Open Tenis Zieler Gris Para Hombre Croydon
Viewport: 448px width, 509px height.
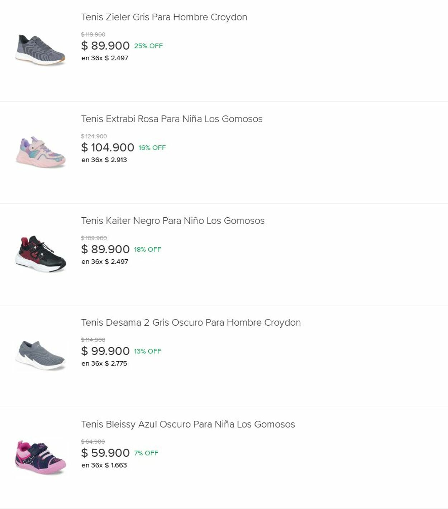point(164,17)
